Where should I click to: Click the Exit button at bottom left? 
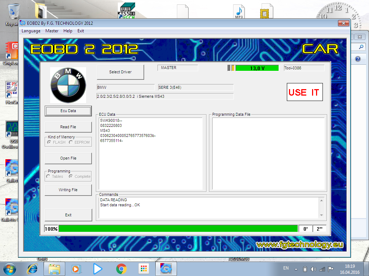pos(68,215)
